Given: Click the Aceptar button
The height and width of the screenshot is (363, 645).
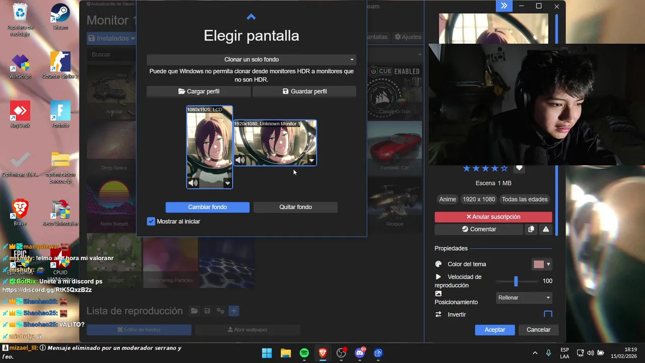Looking at the screenshot, I should 495,330.
